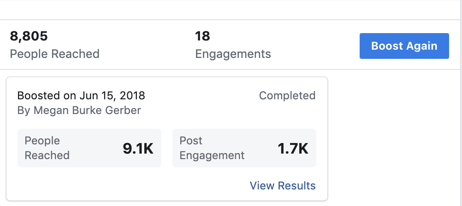Select the 18 engagements count
462x206 pixels.
tap(202, 36)
